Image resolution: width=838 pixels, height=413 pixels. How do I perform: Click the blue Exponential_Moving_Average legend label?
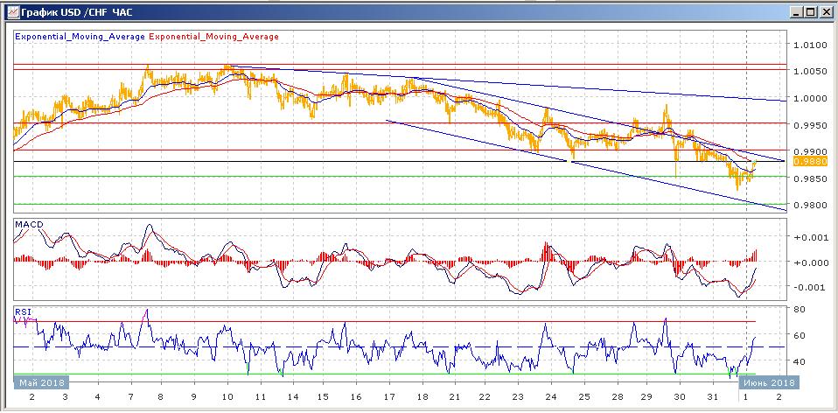[79, 37]
